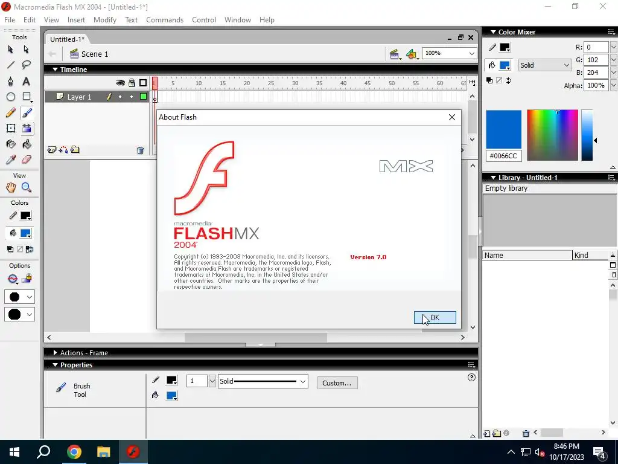Select the Lasso tool
Image resolution: width=618 pixels, height=464 pixels.
click(x=27, y=65)
